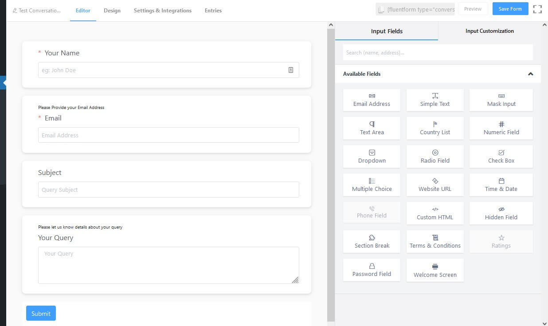Copy the fluentform shortcode
The width and height of the screenshot is (548, 326).
[415, 9]
